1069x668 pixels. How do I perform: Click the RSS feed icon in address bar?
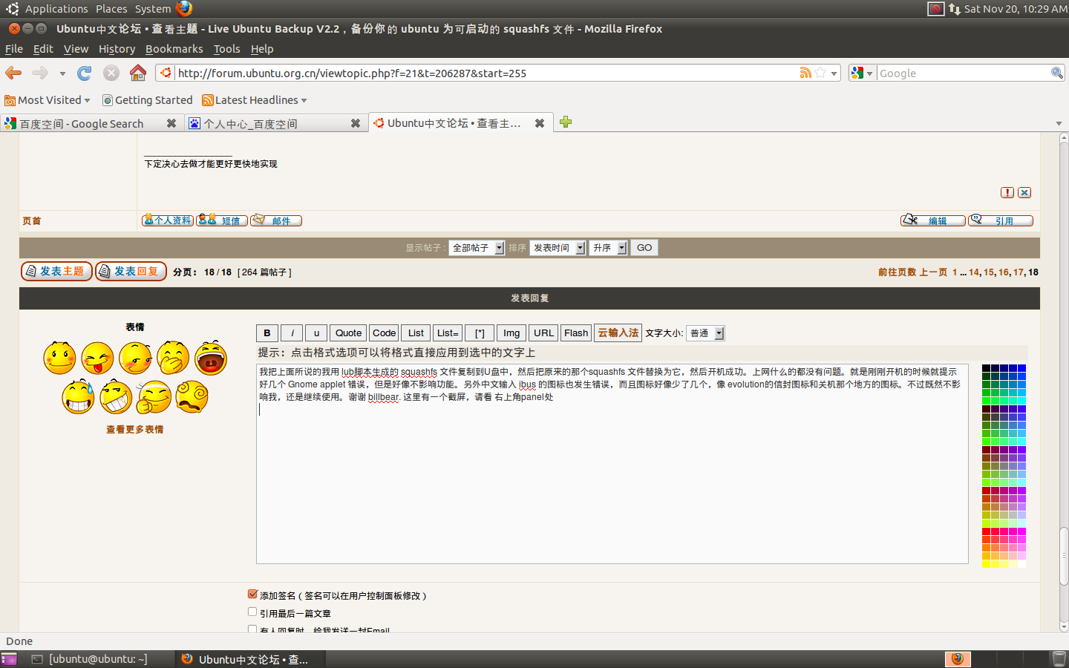coord(805,73)
